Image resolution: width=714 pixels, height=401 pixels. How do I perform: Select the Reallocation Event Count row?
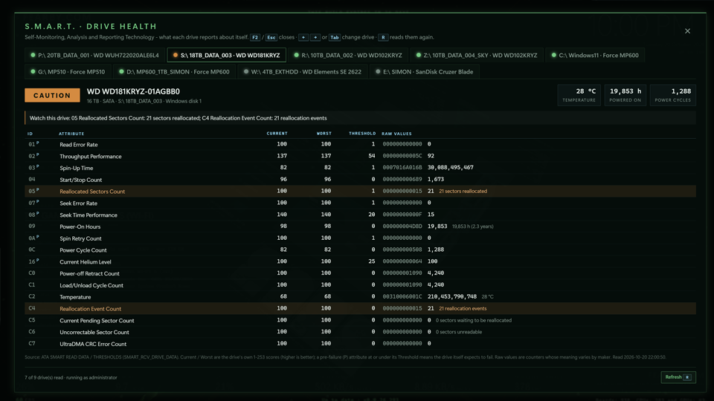tap(360, 309)
